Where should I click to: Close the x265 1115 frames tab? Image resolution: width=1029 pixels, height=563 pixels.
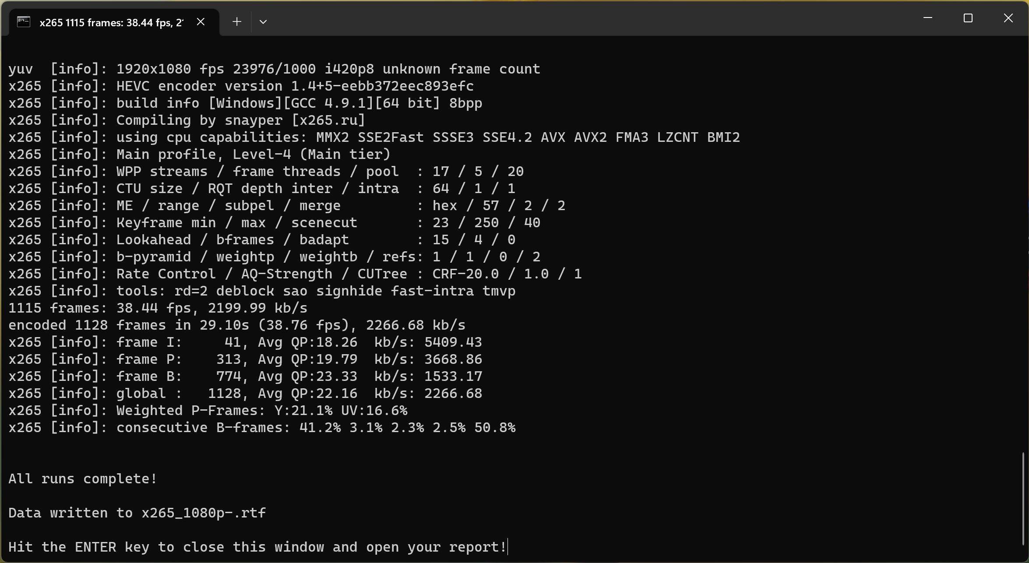coord(201,21)
